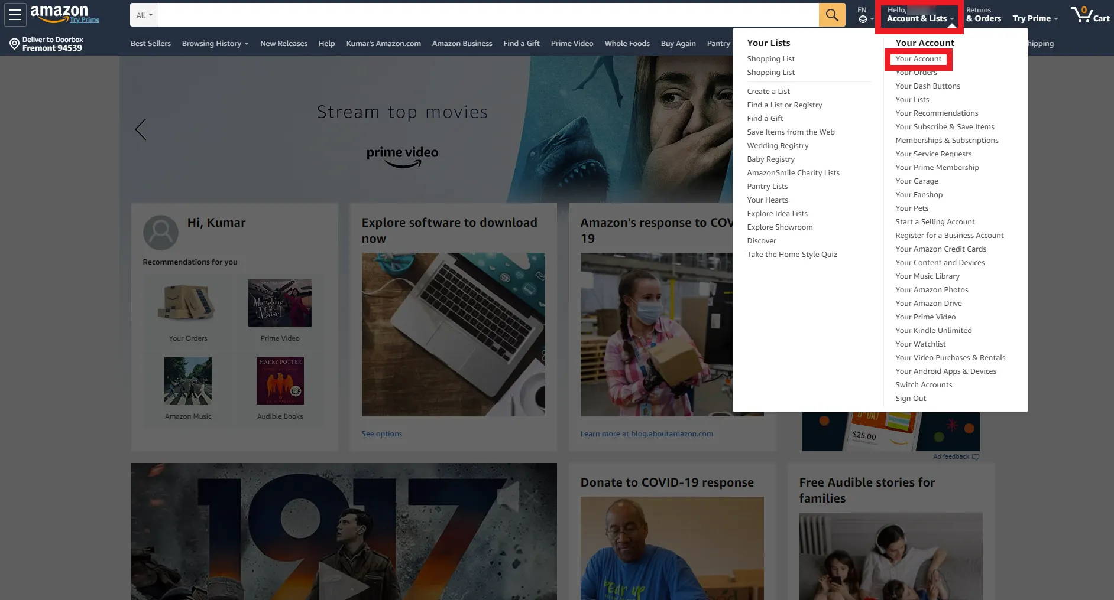Select Create a List
Screen dimensions: 1114x600
tap(768, 91)
